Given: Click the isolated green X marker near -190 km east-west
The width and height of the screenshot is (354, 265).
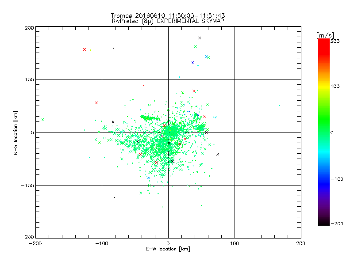Looking at the screenshot, I should (x=42, y=120).
